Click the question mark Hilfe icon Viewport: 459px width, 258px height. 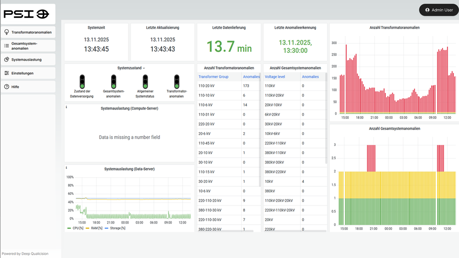click(7, 87)
